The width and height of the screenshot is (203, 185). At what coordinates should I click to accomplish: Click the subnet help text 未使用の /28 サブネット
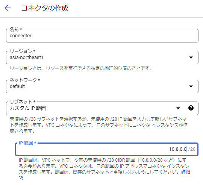pyautogui.click(x=98, y=125)
